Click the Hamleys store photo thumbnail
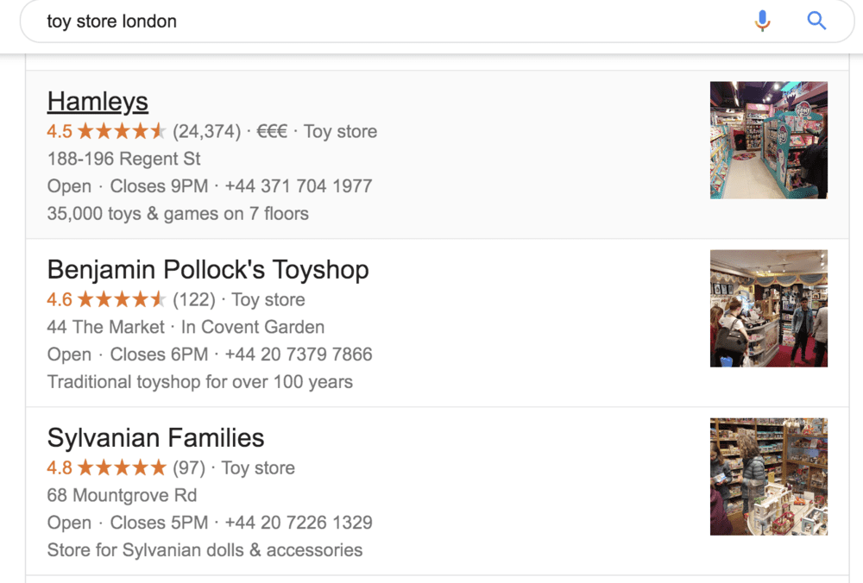Image resolution: width=863 pixels, height=583 pixels. coord(768,140)
